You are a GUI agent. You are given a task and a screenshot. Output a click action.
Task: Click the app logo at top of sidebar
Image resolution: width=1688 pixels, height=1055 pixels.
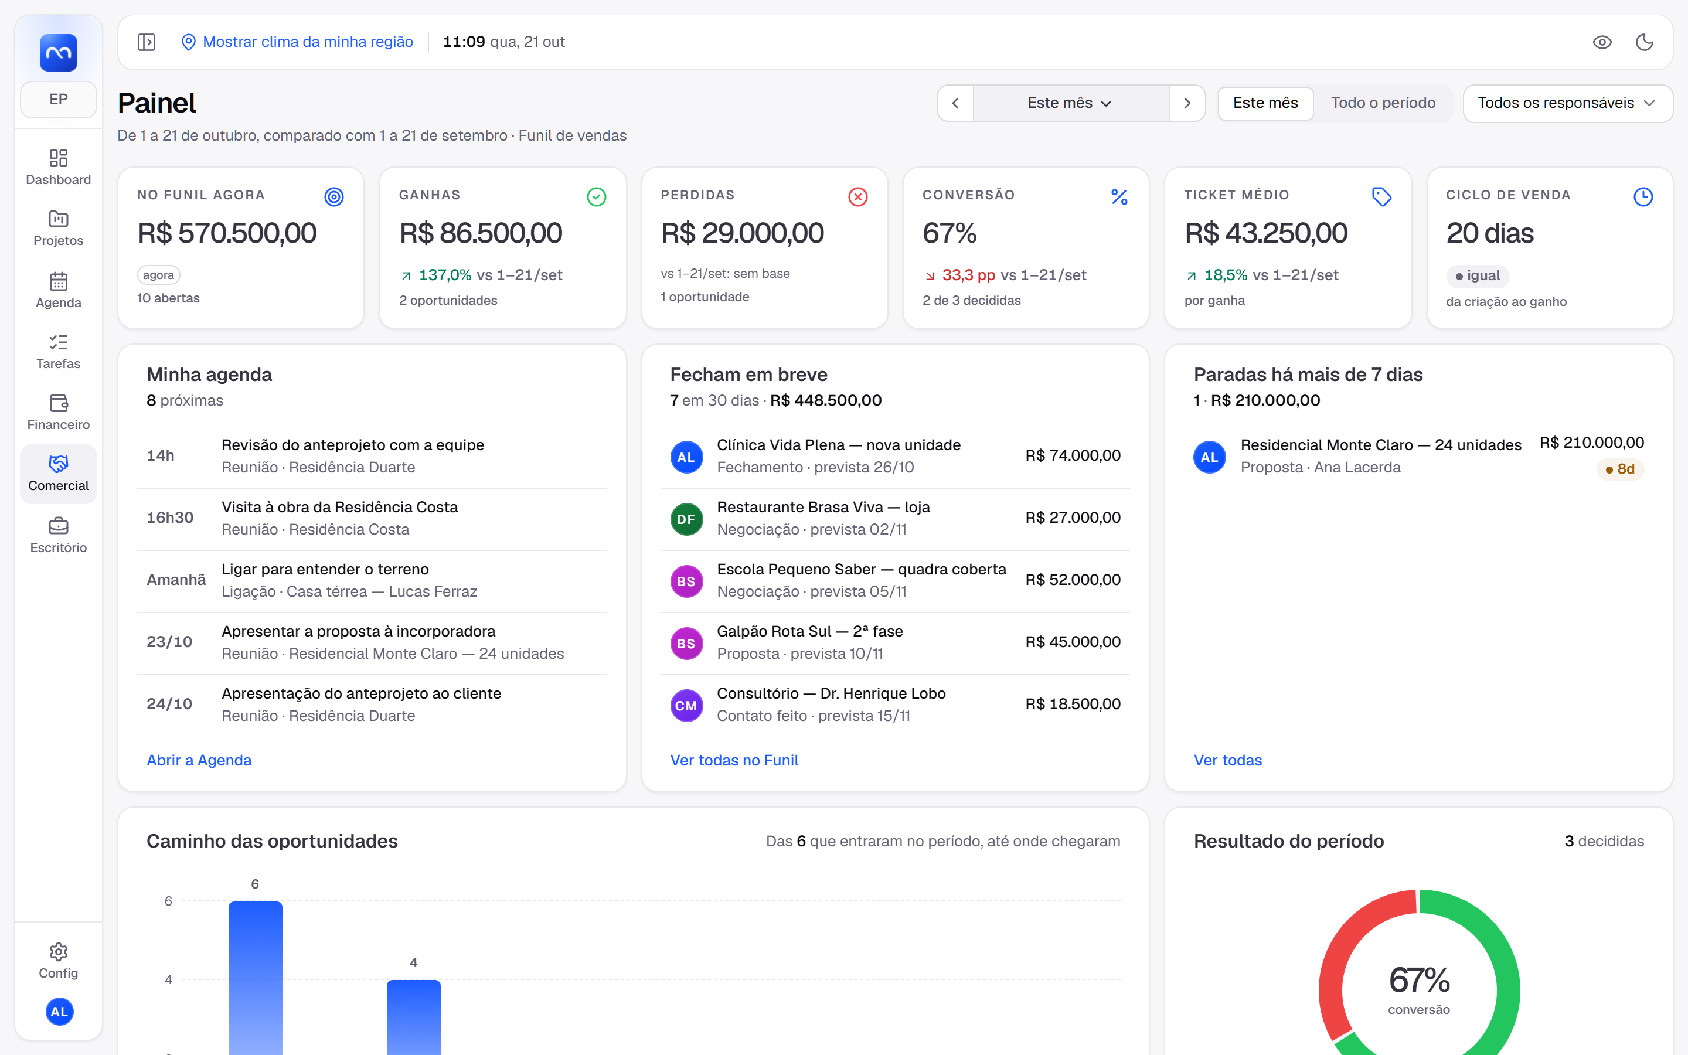point(59,52)
